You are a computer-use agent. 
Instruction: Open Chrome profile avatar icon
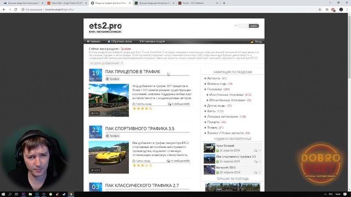click(341, 10)
